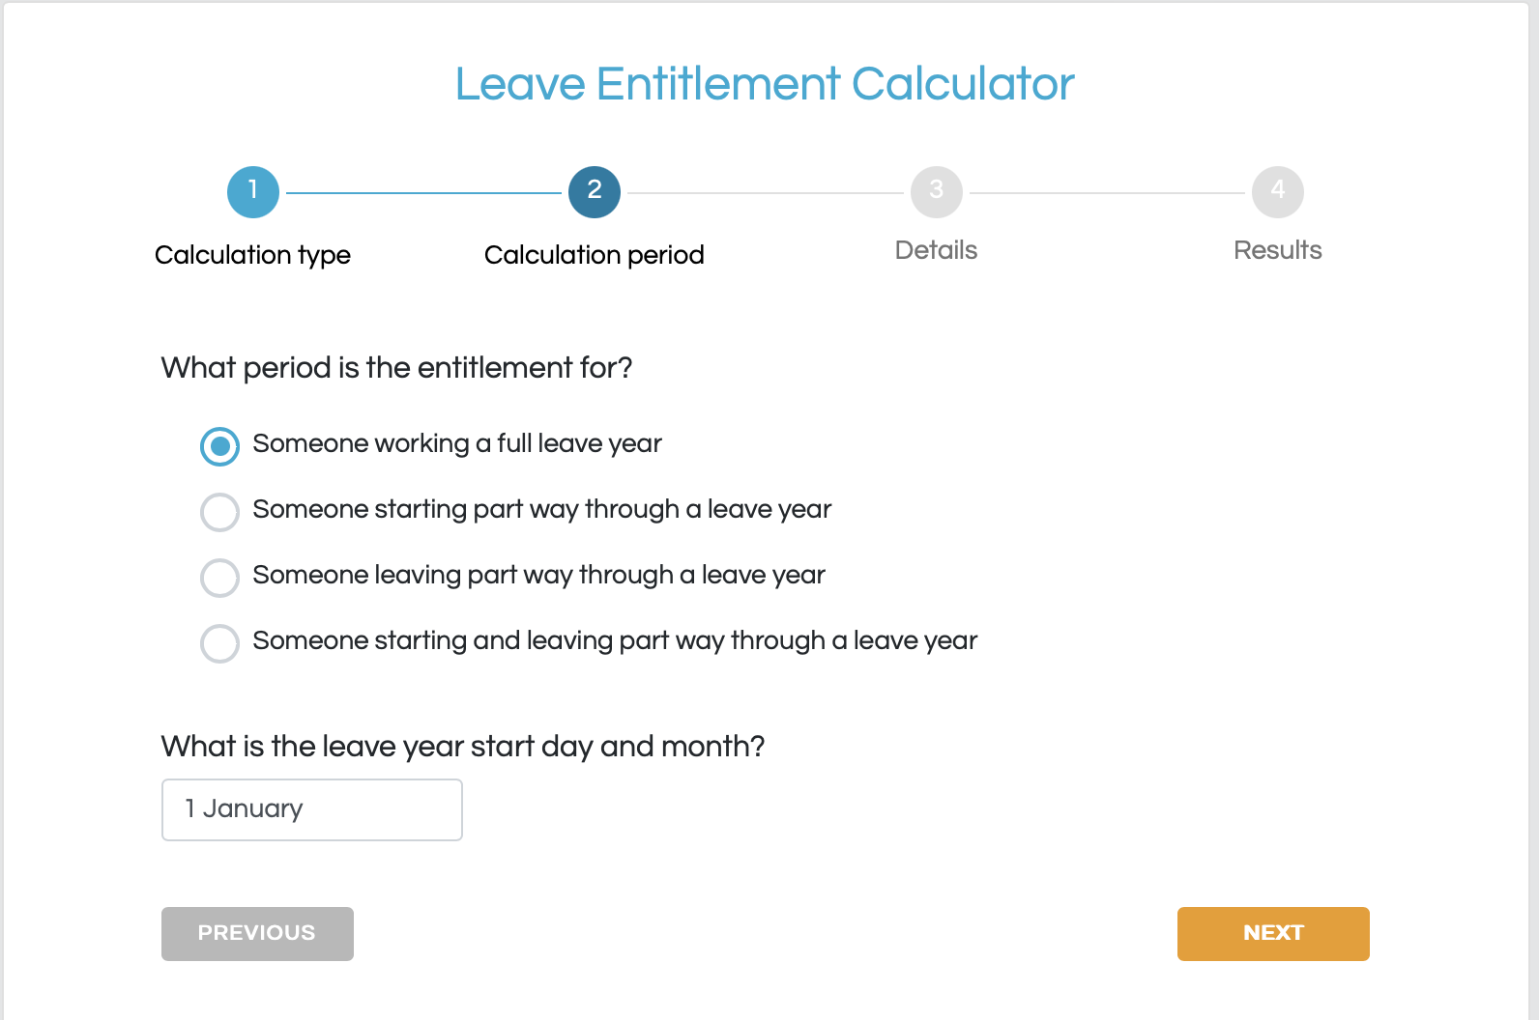The height and width of the screenshot is (1020, 1539).
Task: Jump to Details step label
Action: tap(936, 250)
